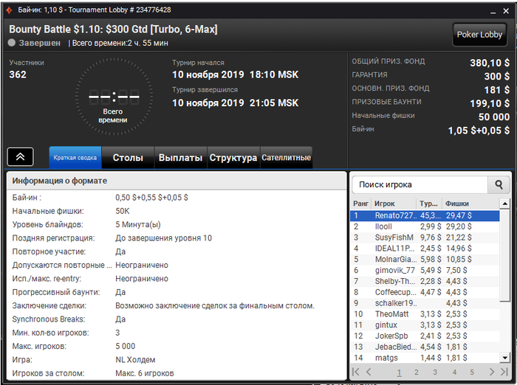The image size is (517, 385).
Task: Click buy-in breakdown 0,50 $+0,55 $+0,05 $
Action: point(151,197)
